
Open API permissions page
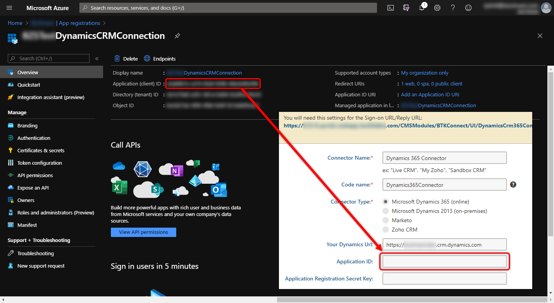[x=51, y=175]
